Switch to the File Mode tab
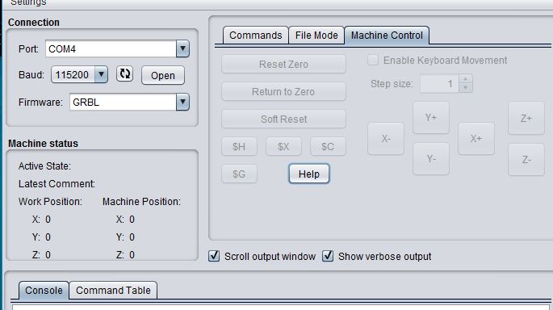This screenshot has width=553, height=310. coord(316,36)
